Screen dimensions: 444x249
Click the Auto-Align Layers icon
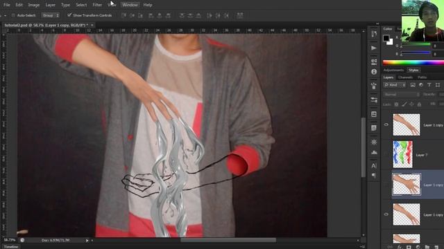[240, 15]
